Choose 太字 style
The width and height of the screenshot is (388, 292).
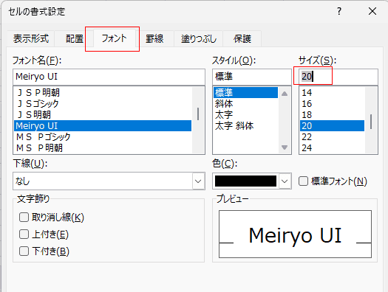245,115
